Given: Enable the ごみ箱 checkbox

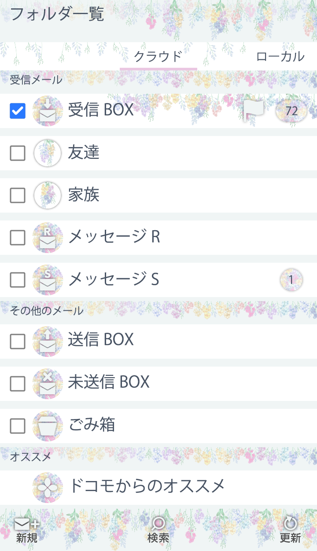Looking at the screenshot, I should pos(18,426).
